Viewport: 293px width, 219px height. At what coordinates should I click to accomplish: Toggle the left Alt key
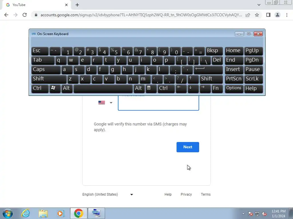(67, 88)
